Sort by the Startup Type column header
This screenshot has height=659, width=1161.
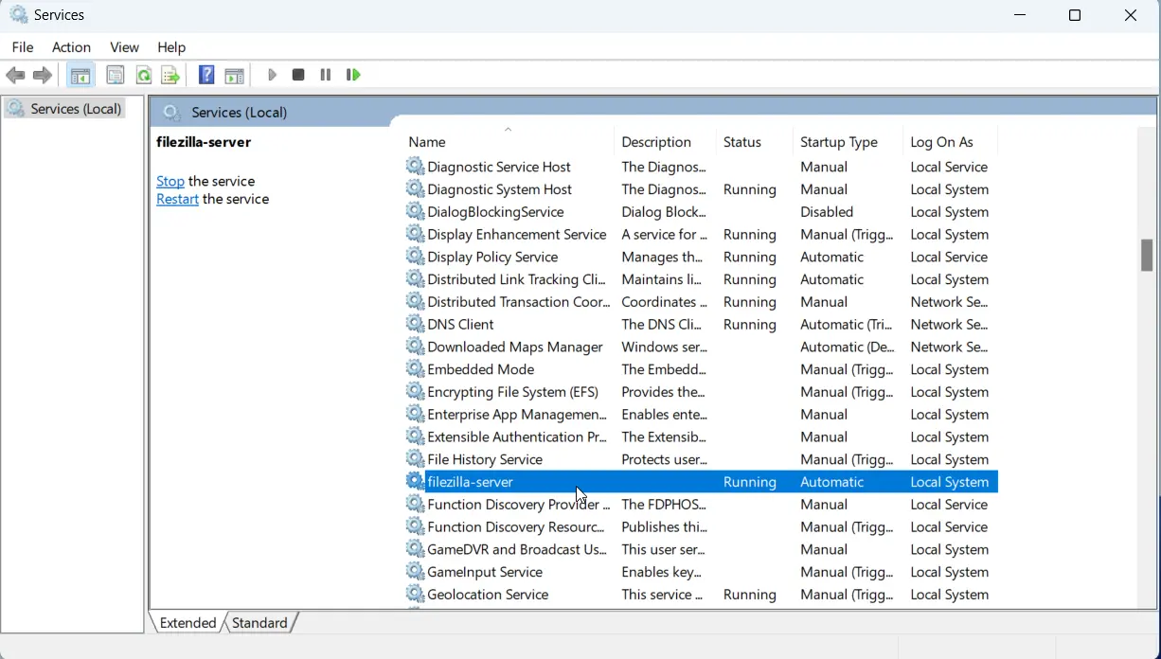[x=848, y=142]
